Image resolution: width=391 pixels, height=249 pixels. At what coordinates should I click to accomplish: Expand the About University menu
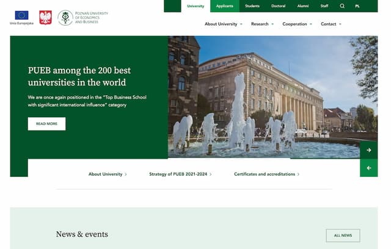[x=224, y=24]
